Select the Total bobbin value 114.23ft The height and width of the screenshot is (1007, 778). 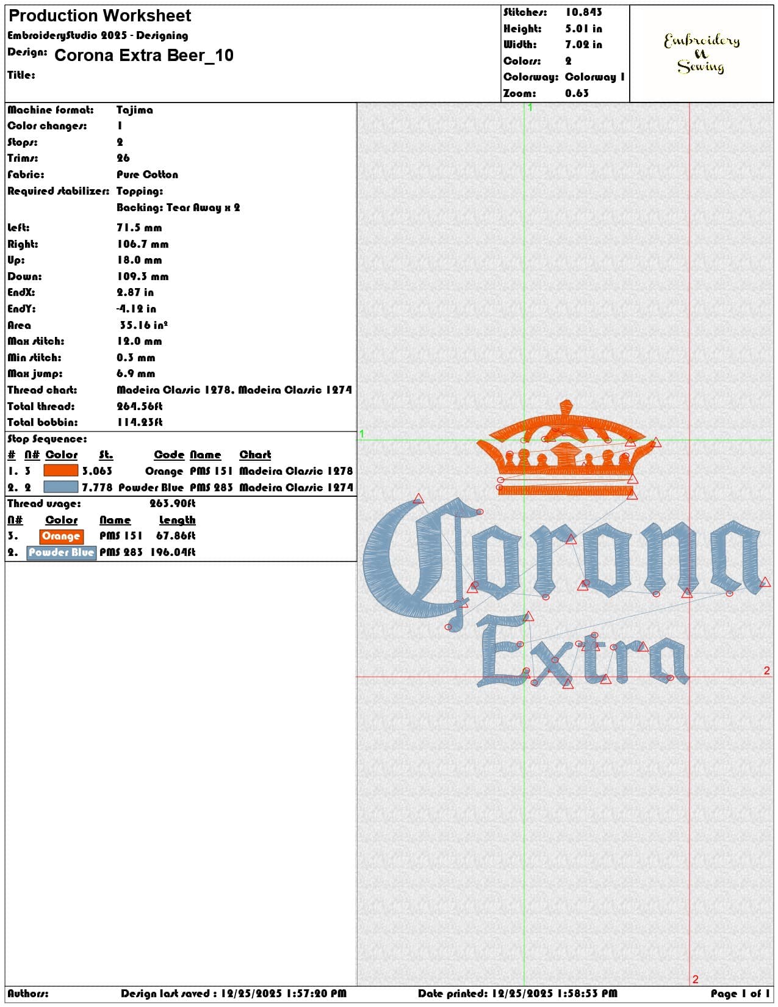pyautogui.click(x=139, y=422)
